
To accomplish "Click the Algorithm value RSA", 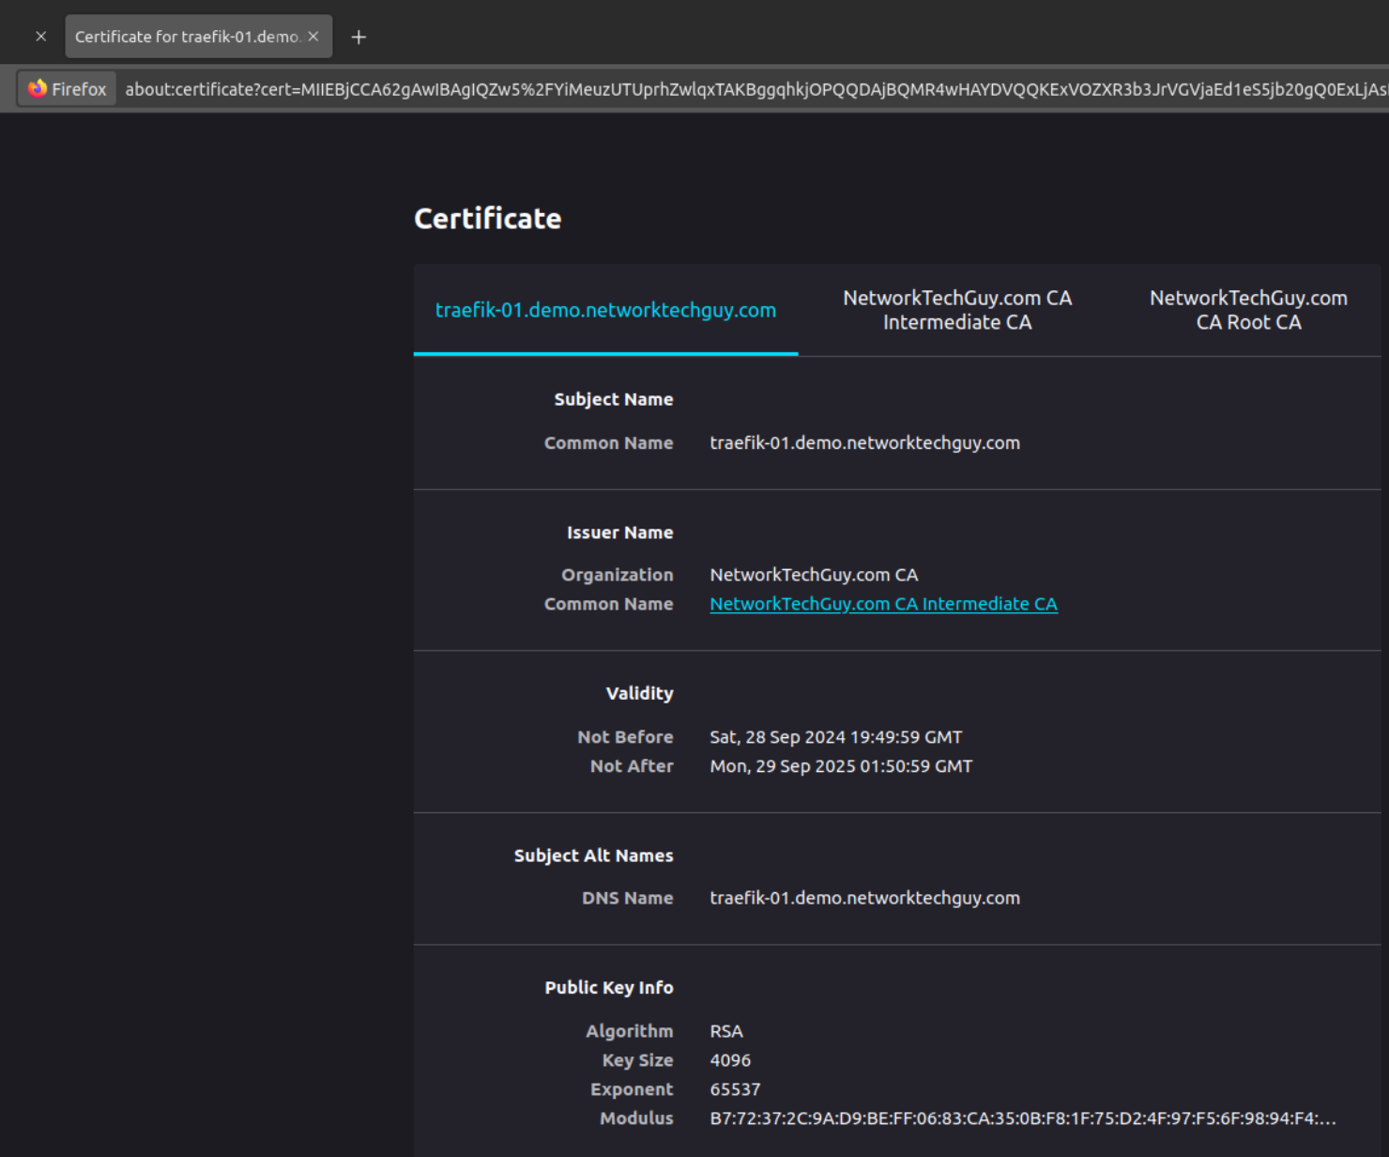I will tap(726, 1031).
